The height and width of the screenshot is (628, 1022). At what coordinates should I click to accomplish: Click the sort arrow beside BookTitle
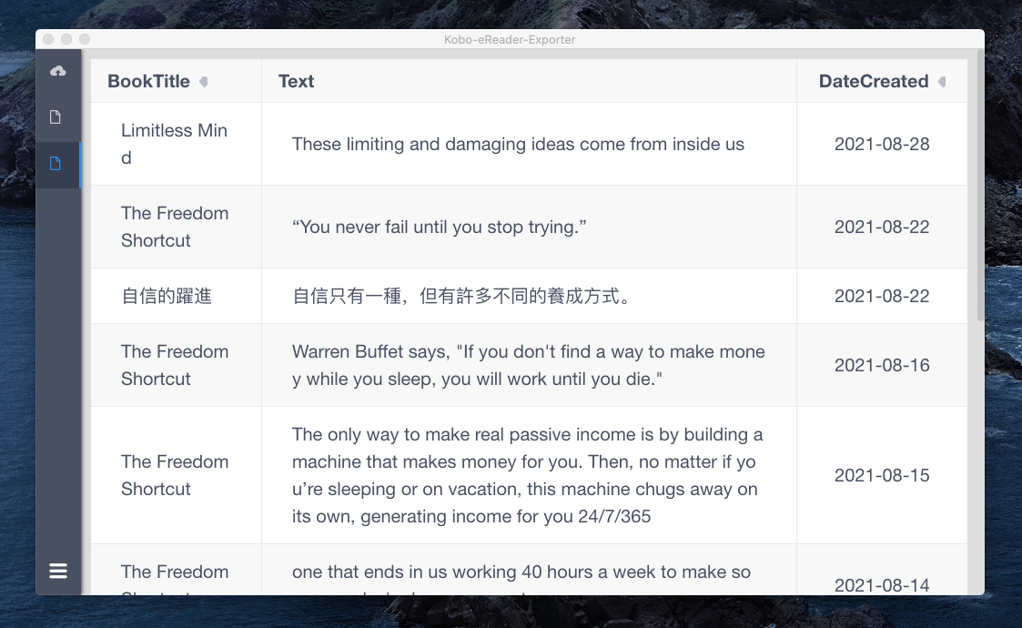click(x=204, y=82)
